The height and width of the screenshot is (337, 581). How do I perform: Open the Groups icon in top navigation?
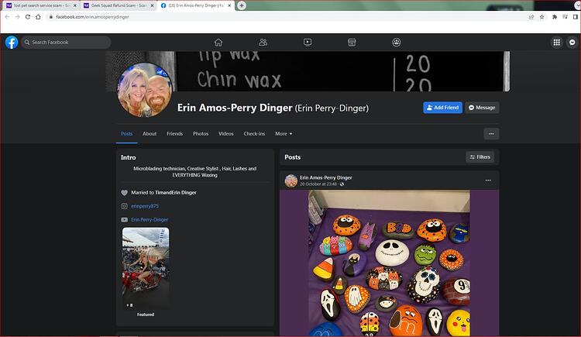click(397, 43)
